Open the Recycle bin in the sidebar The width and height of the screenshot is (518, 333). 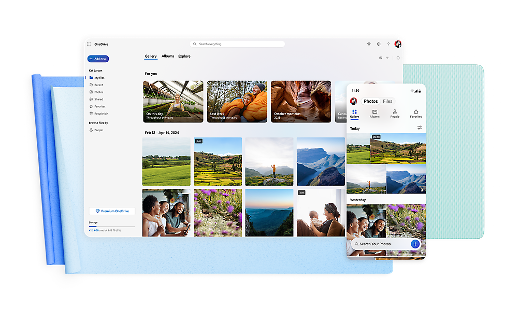click(99, 114)
